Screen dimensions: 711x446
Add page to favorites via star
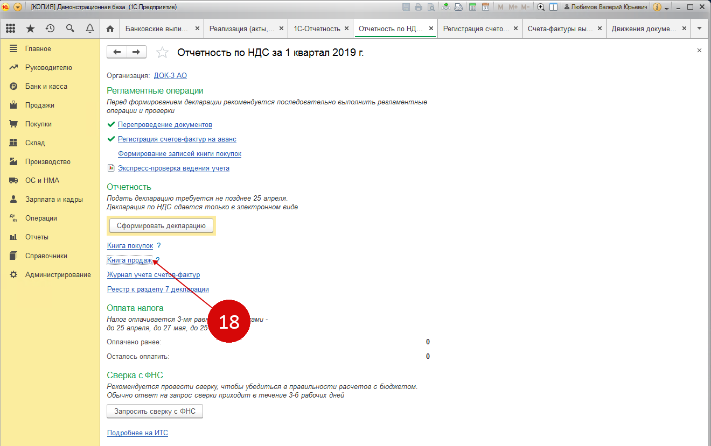click(162, 52)
